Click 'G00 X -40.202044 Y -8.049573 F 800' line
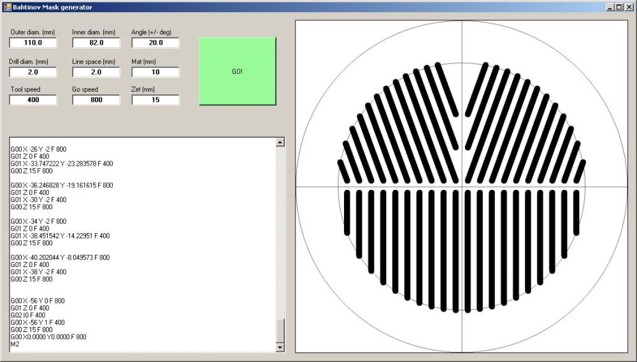637x362 pixels. click(x=60, y=257)
